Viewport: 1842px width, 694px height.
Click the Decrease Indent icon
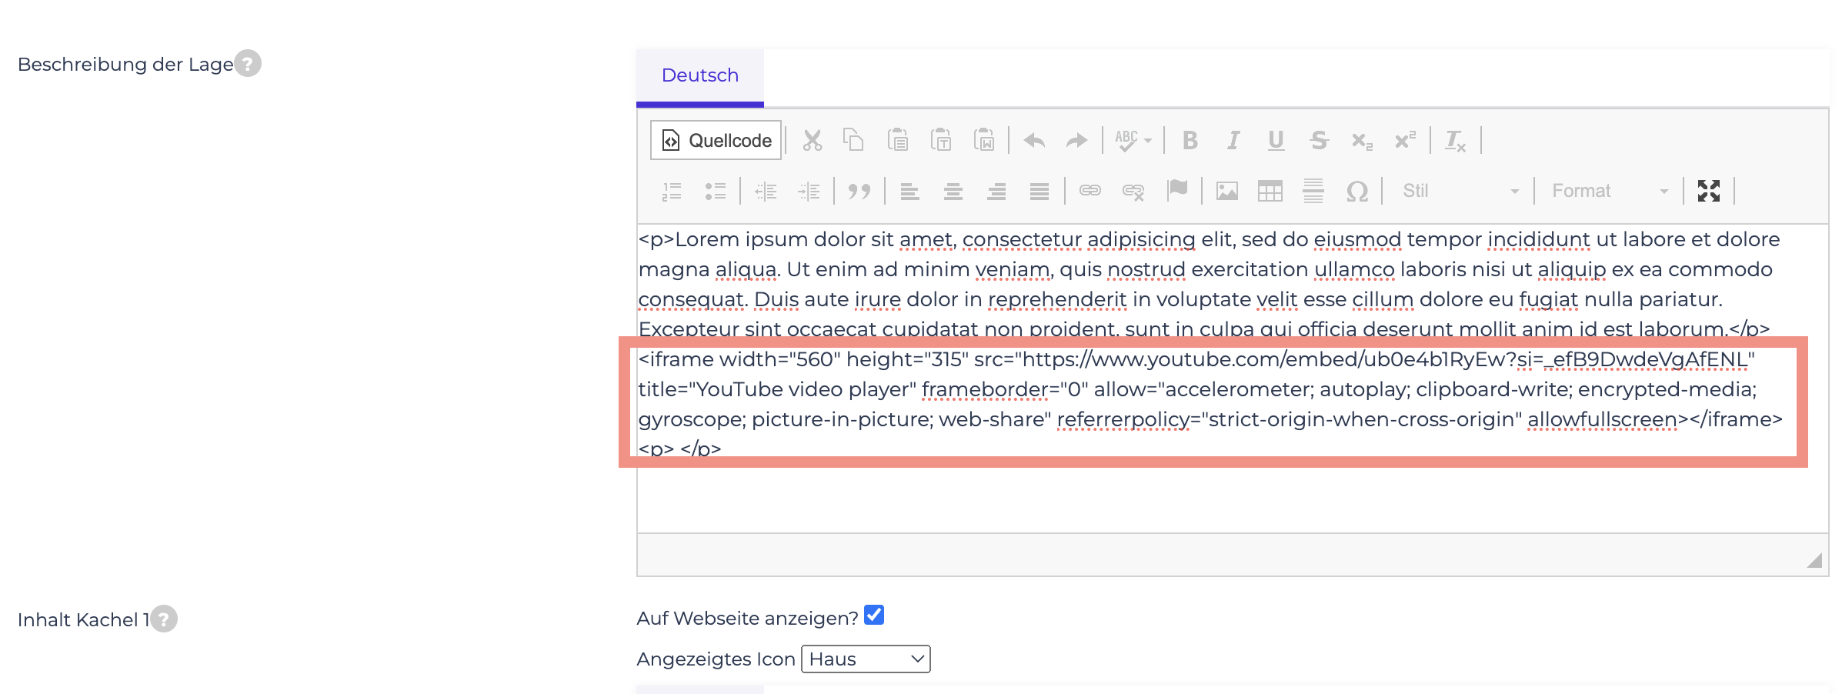[x=766, y=191]
